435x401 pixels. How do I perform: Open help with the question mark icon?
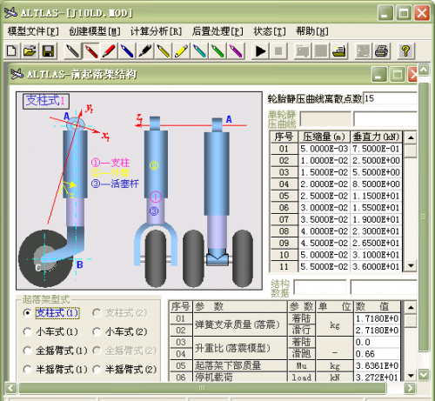[405, 51]
